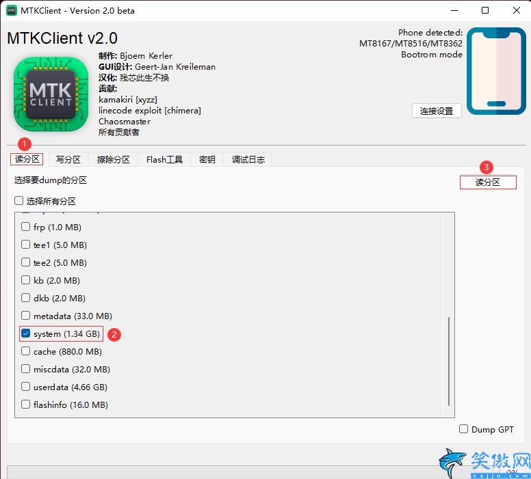Select the dkb (2.0 MB) checkbox
Viewport: 531px width, 479px height.
pyautogui.click(x=25, y=298)
